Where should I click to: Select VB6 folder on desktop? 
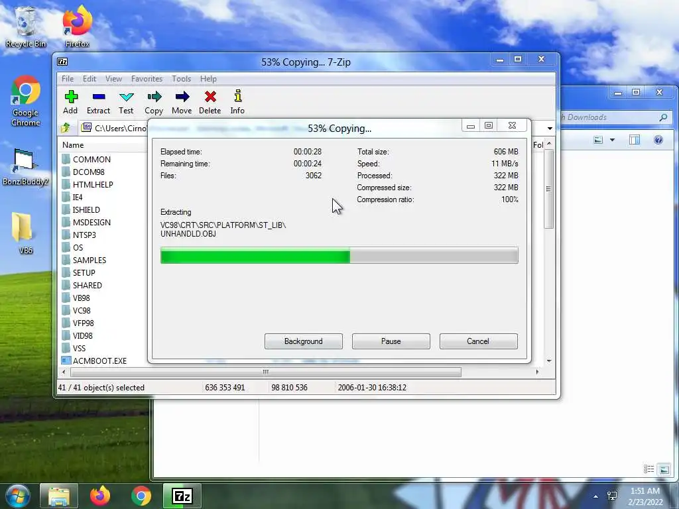click(23, 233)
